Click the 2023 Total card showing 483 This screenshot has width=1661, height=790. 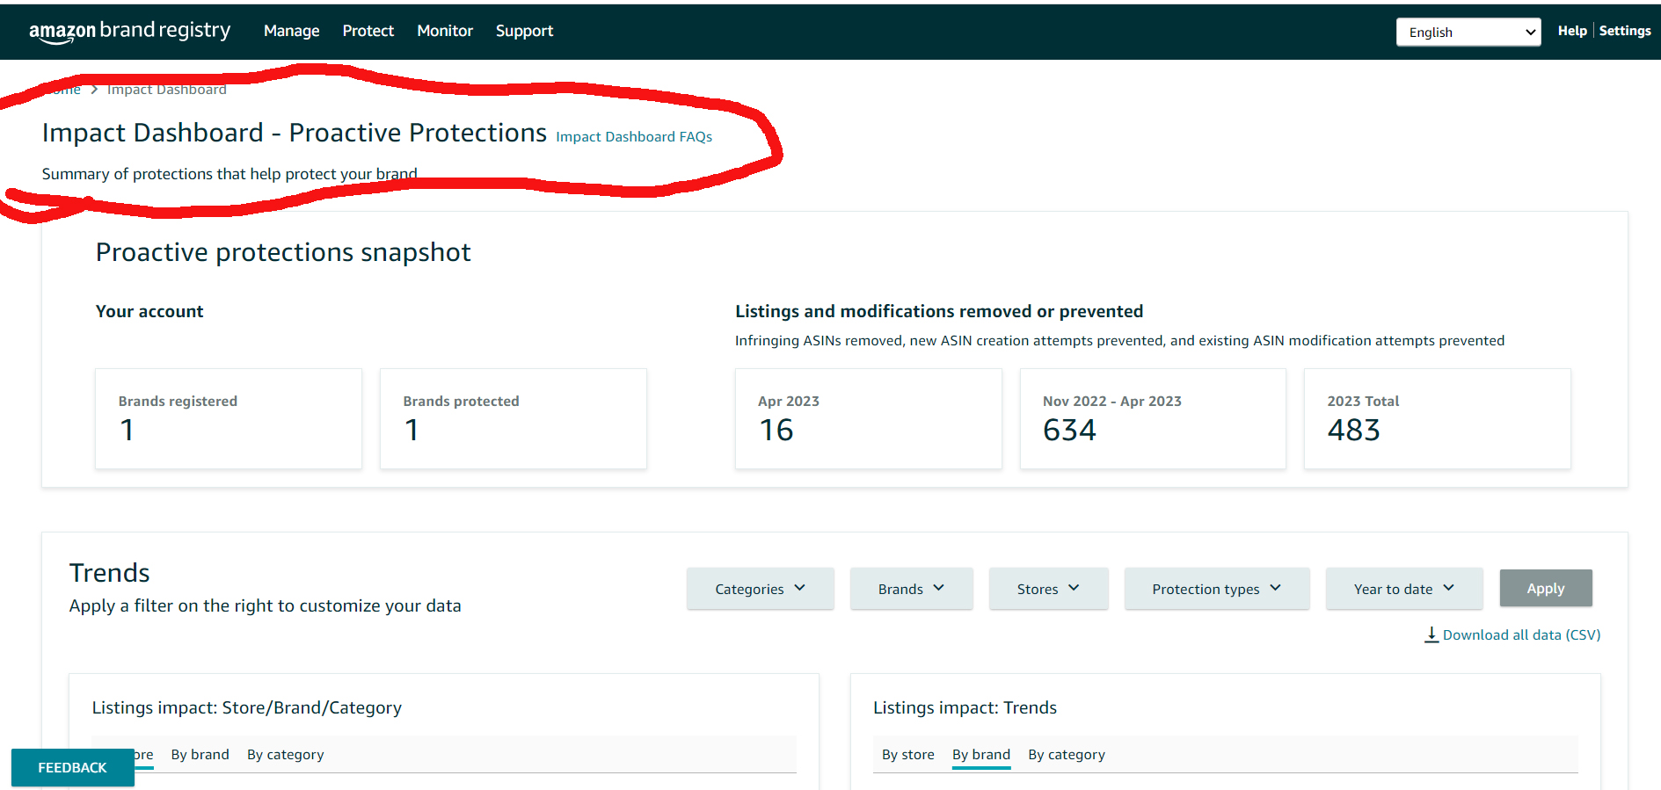point(1438,418)
